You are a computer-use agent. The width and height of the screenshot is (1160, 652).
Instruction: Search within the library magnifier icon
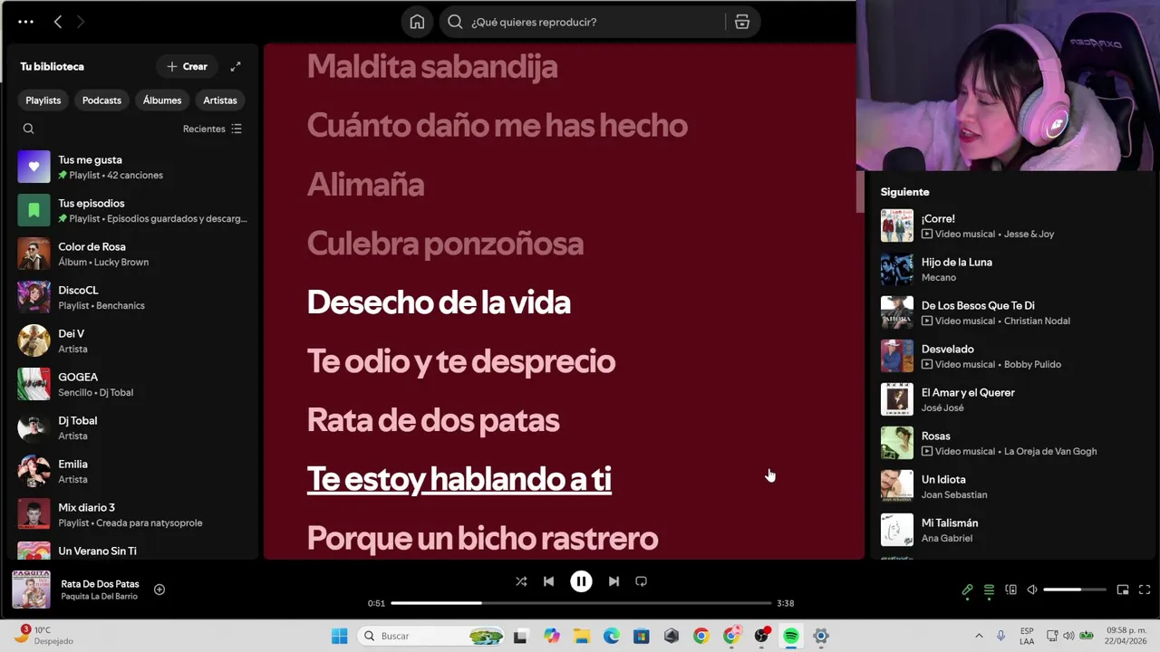point(28,129)
